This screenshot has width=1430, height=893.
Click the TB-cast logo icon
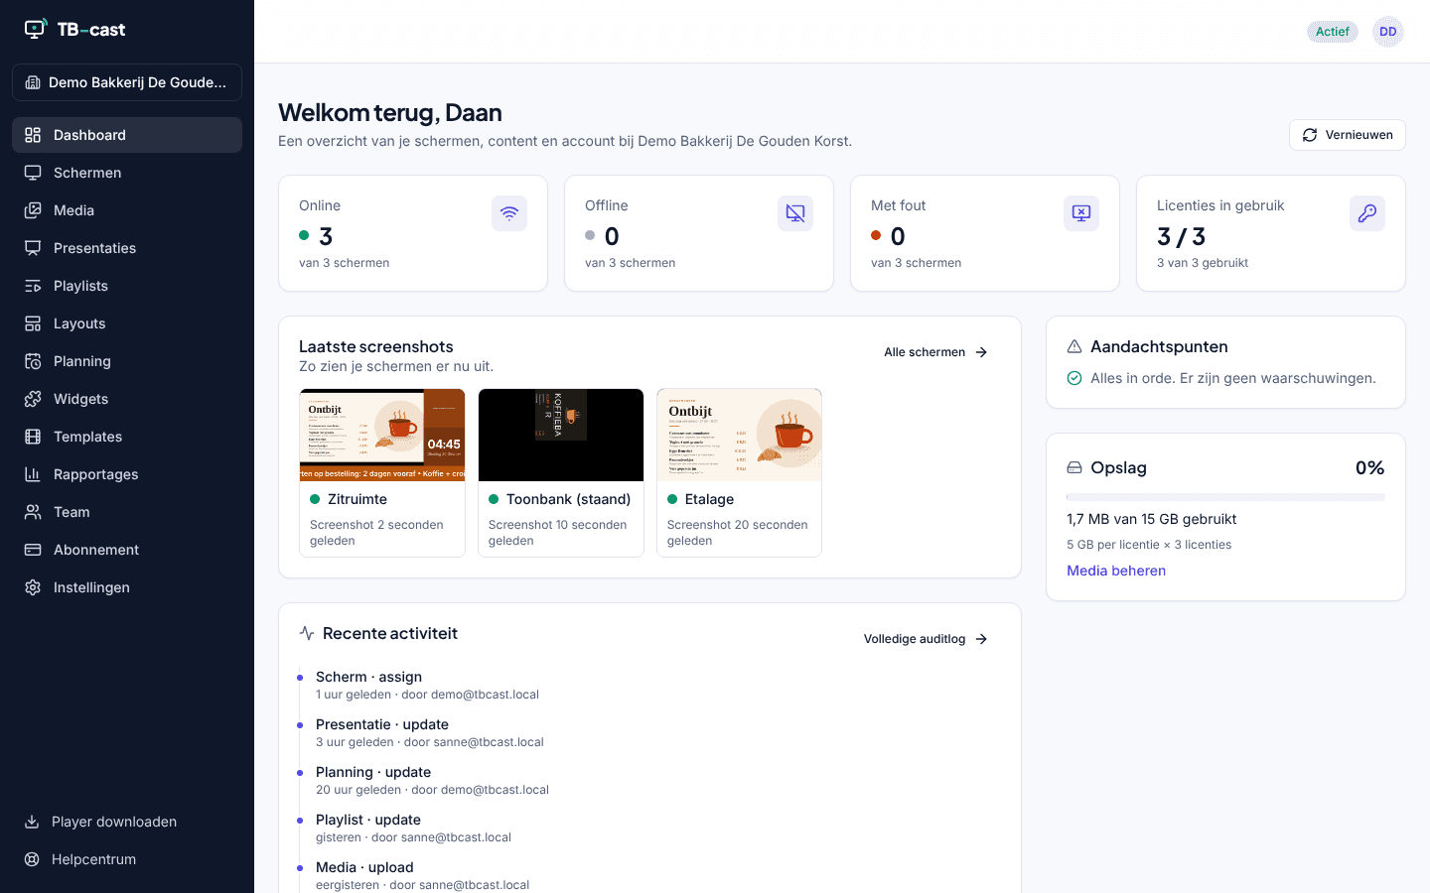point(36,29)
